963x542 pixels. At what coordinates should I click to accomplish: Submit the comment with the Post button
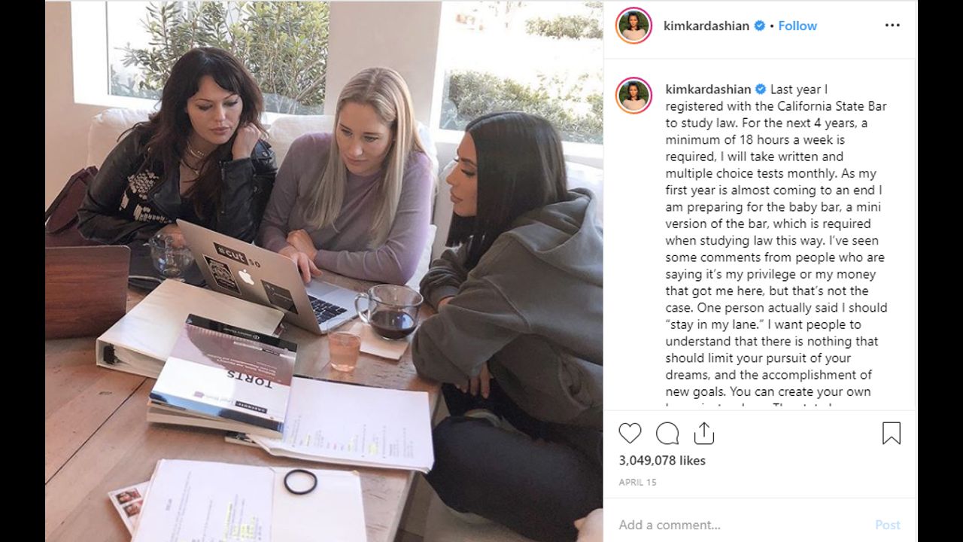[887, 525]
